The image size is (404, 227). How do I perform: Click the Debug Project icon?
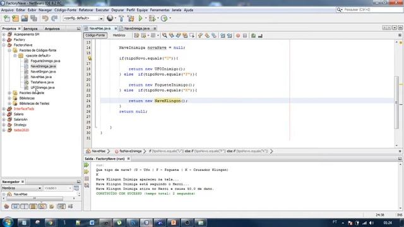(152, 18)
